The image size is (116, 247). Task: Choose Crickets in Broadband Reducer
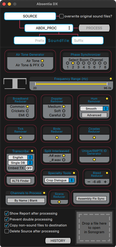point(27,111)
